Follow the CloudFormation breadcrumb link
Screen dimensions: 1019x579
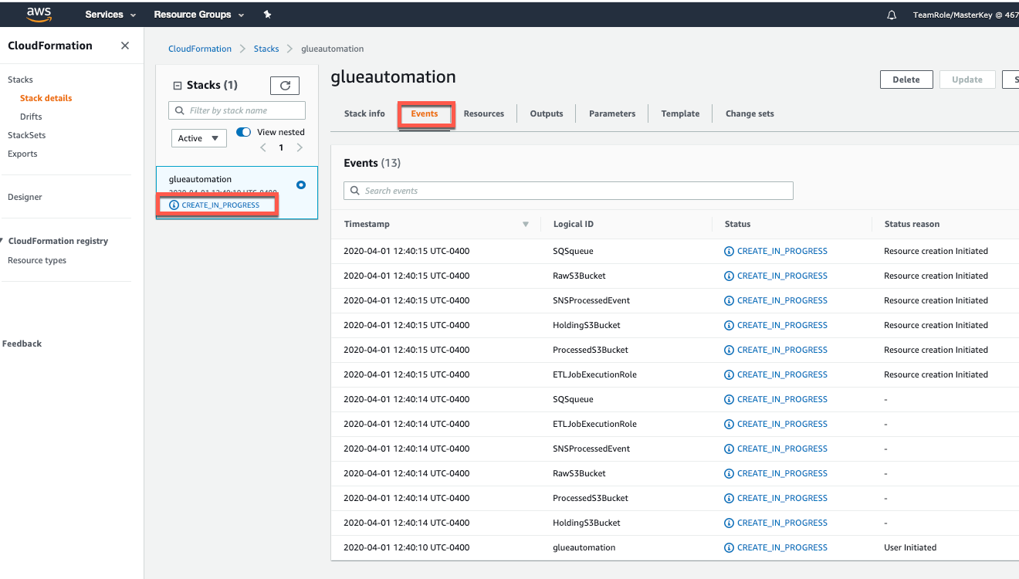click(200, 49)
